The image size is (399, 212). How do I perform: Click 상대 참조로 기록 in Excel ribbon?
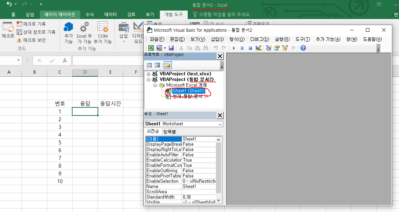point(36,32)
